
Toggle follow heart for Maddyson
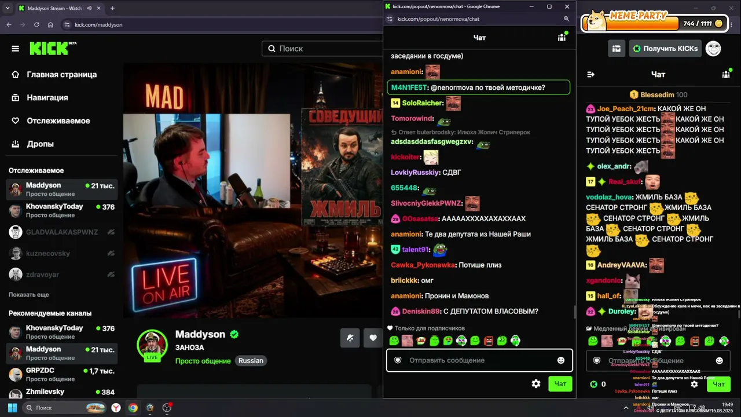(x=373, y=338)
